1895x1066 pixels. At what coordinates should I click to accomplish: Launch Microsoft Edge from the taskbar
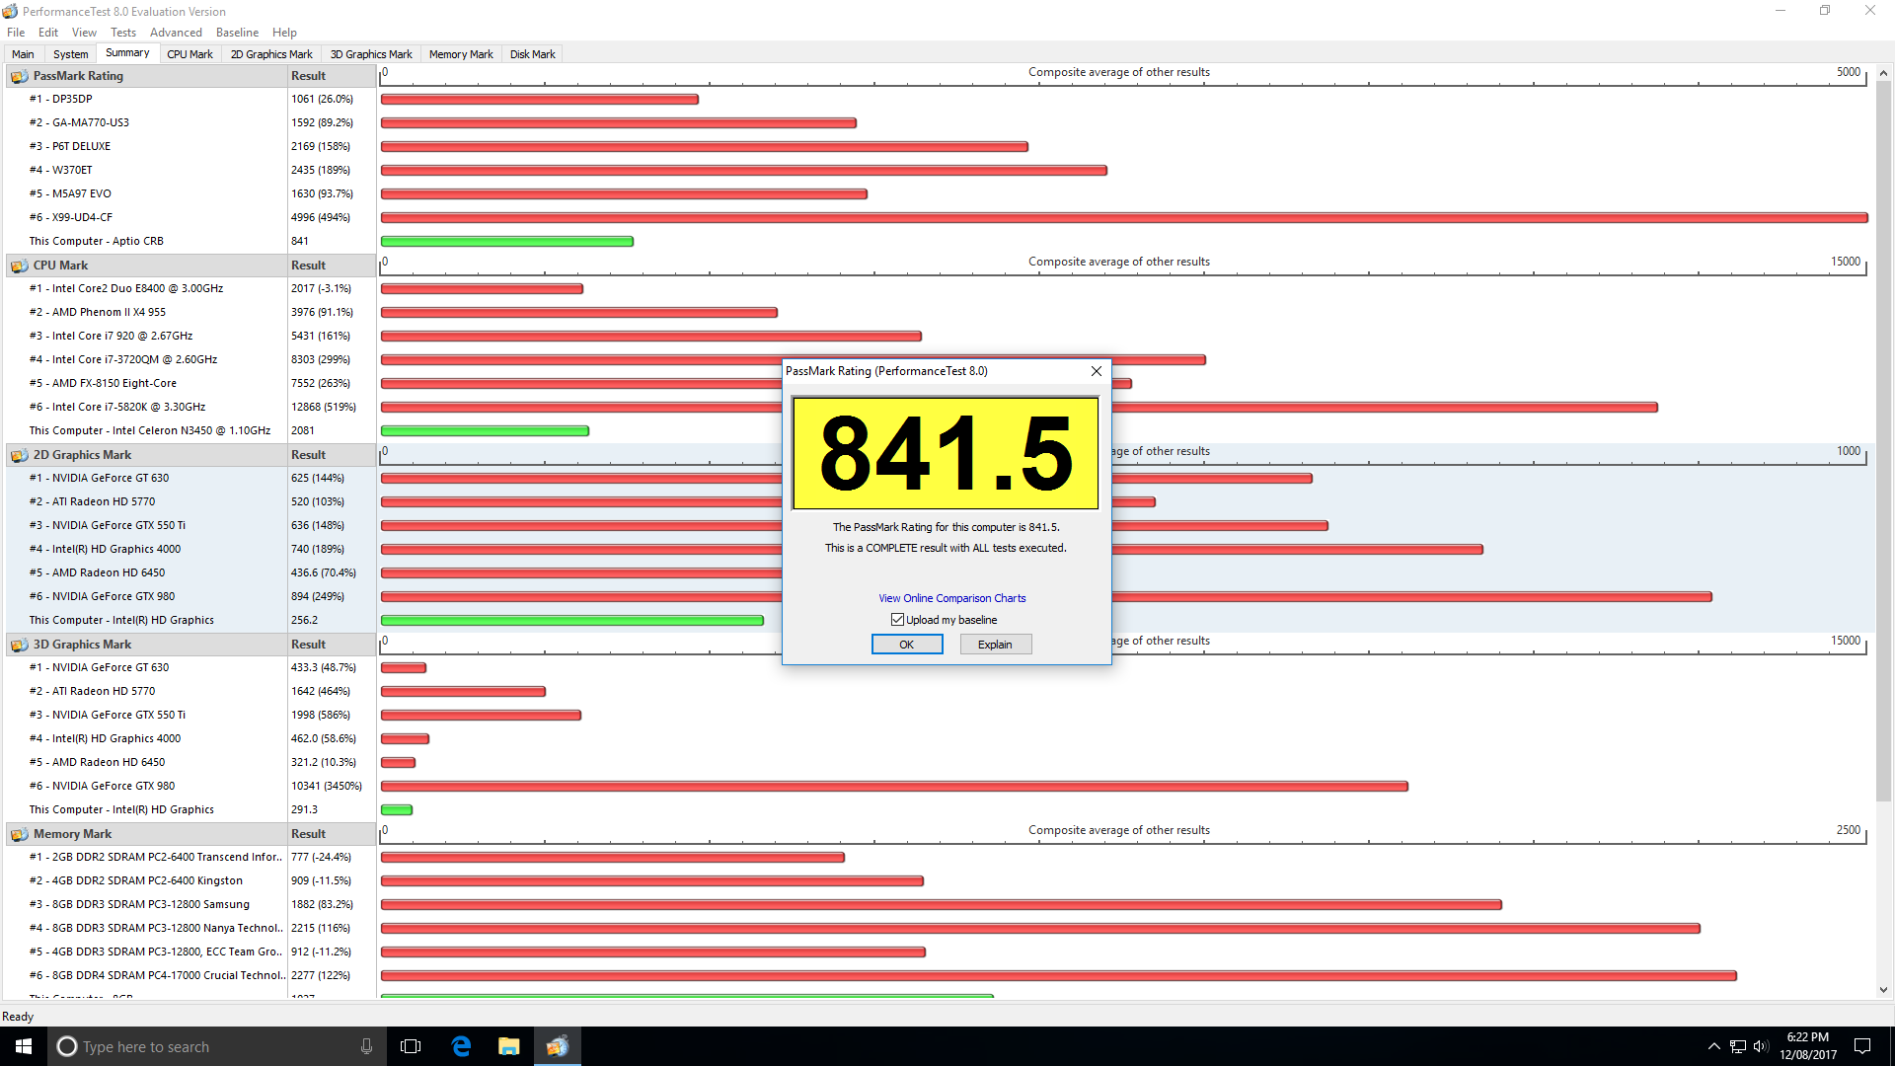coord(461,1046)
